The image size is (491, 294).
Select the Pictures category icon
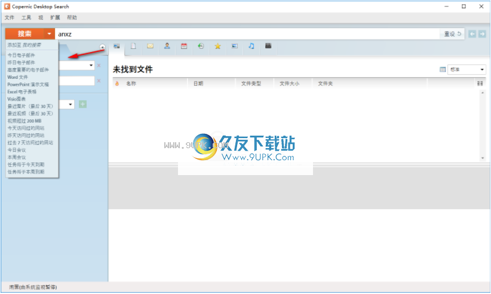click(x=235, y=46)
